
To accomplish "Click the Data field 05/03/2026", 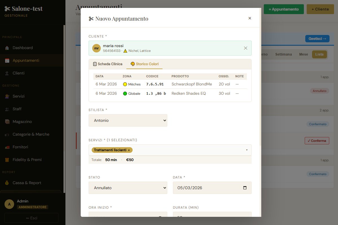I will point(212,188).
